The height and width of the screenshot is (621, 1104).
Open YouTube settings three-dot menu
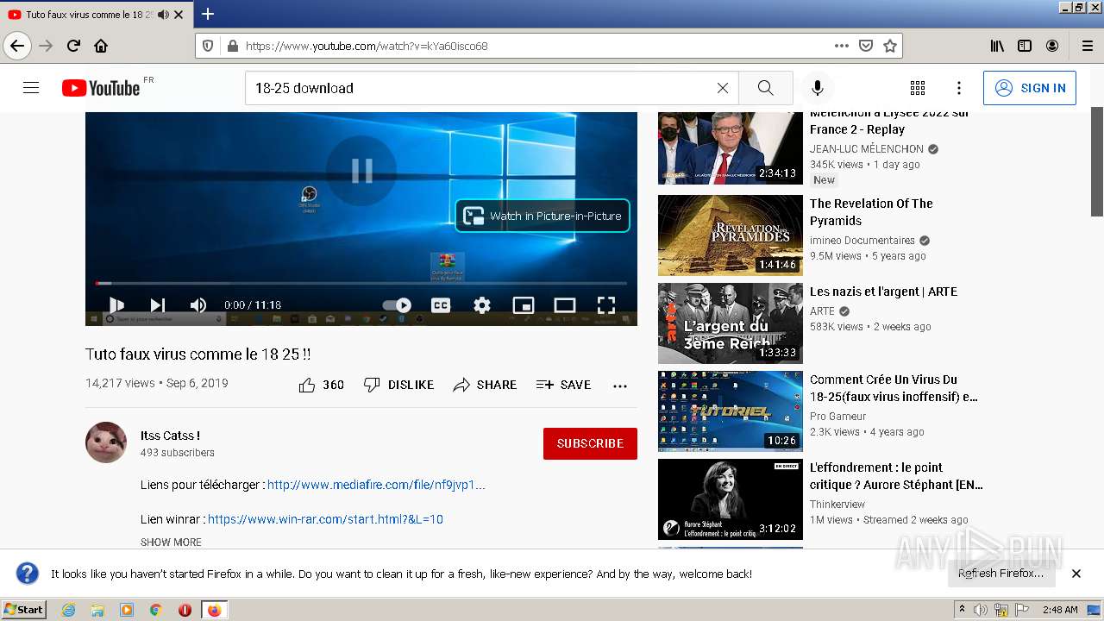coord(958,88)
